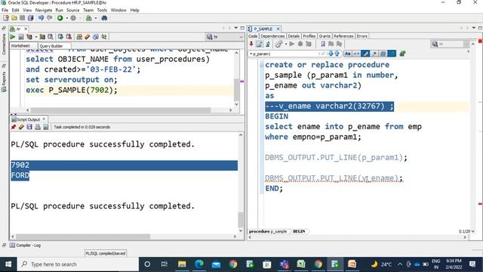The width and height of the screenshot is (483, 272).
Task: Click the Redo icon in main toolbar
Action: 49,18
